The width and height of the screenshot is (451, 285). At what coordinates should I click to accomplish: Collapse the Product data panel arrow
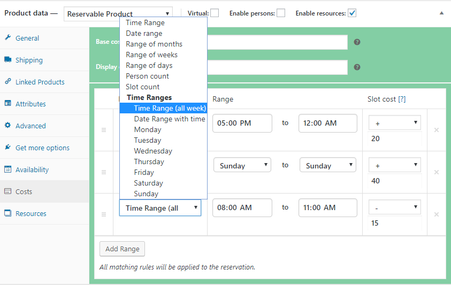click(x=441, y=13)
